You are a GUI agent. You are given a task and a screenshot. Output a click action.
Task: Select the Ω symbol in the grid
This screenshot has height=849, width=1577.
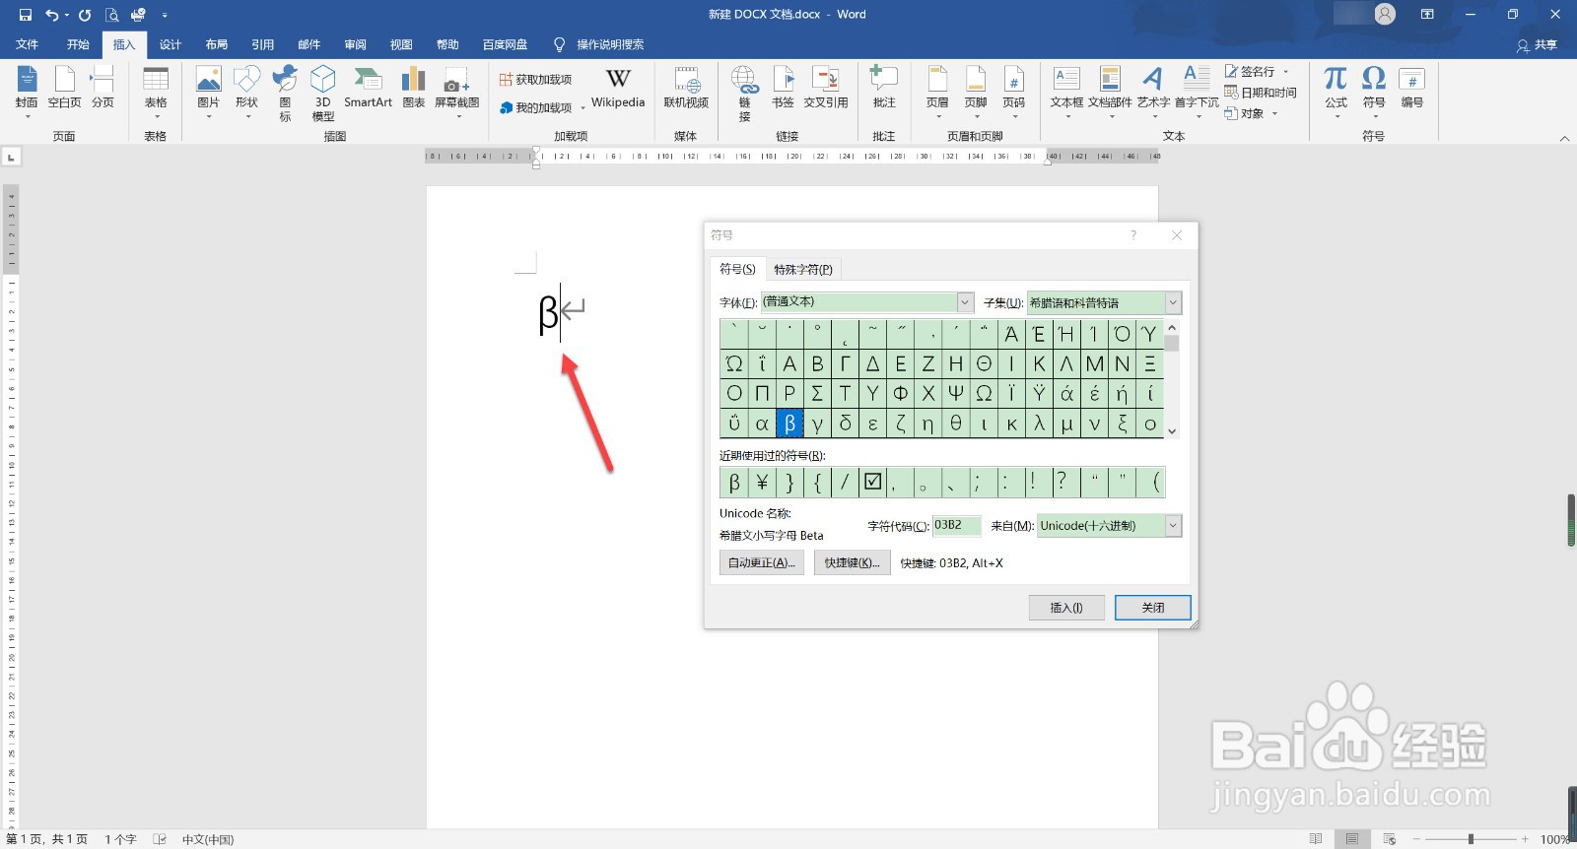point(984,394)
